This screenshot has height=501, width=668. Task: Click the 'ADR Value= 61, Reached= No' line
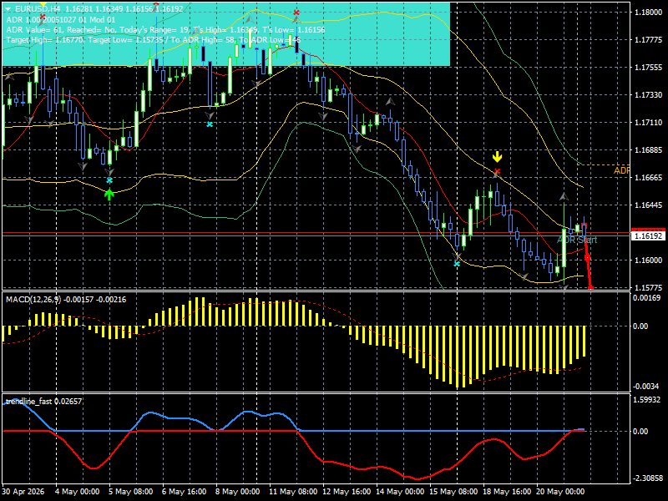pyautogui.click(x=165, y=30)
